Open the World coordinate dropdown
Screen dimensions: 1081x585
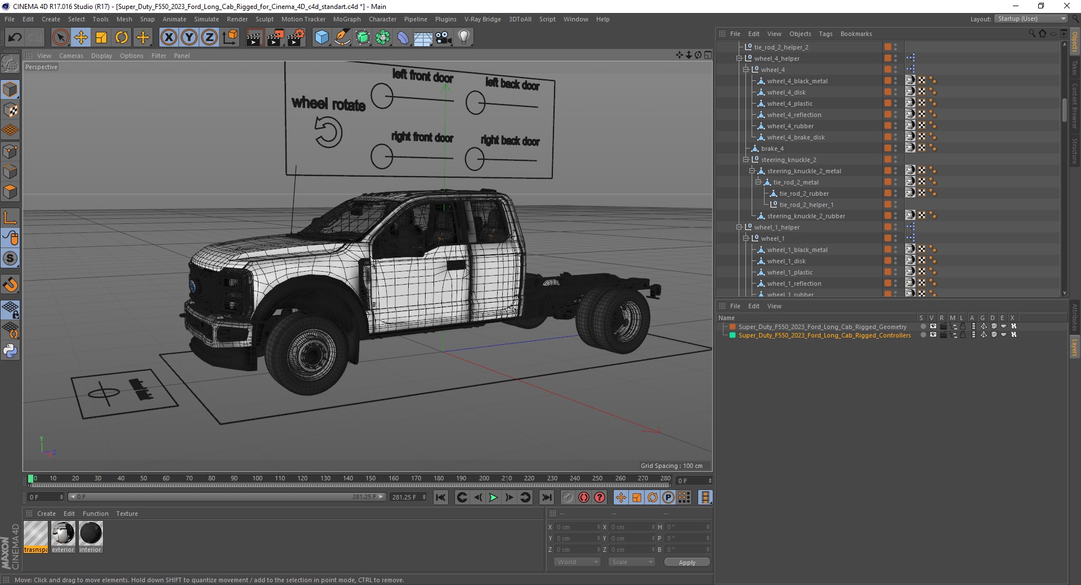coord(577,562)
